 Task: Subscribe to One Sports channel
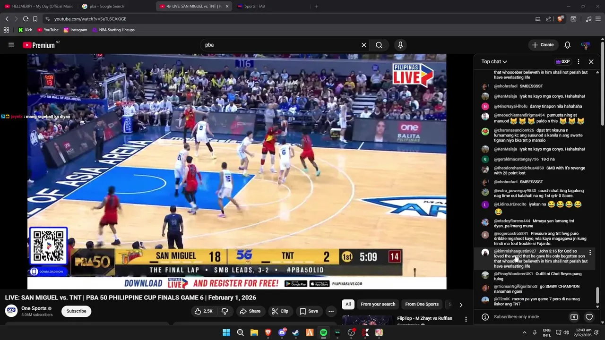(x=76, y=311)
